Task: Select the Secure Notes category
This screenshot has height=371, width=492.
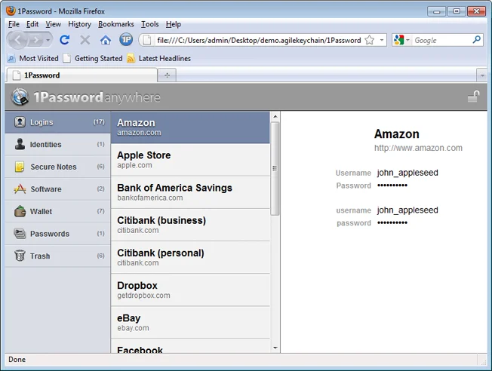Action: tap(58, 167)
